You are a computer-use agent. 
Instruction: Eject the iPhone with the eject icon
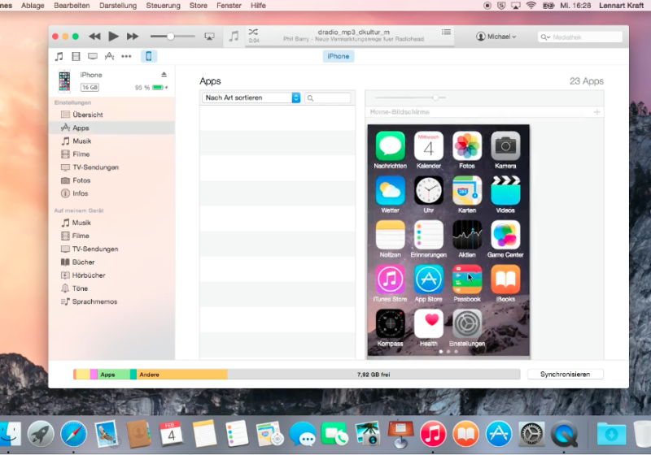[164, 75]
